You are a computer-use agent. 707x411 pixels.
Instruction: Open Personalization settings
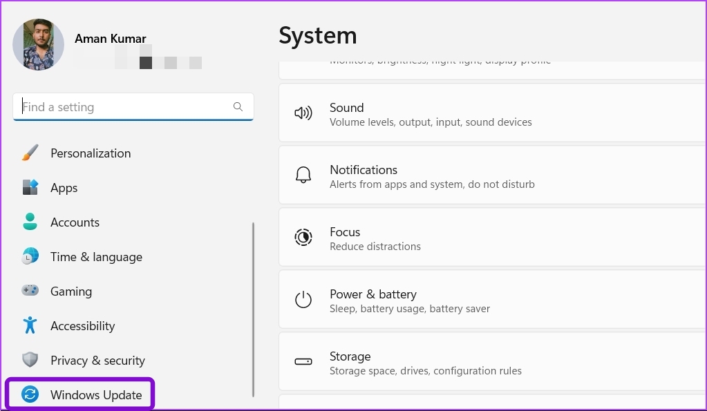point(91,153)
